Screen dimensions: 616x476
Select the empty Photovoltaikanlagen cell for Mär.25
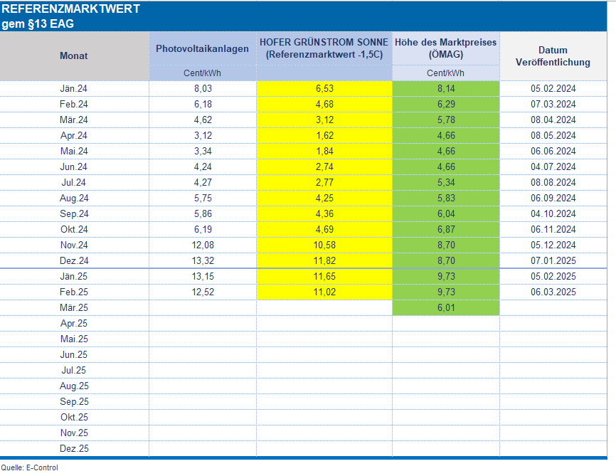coord(203,307)
